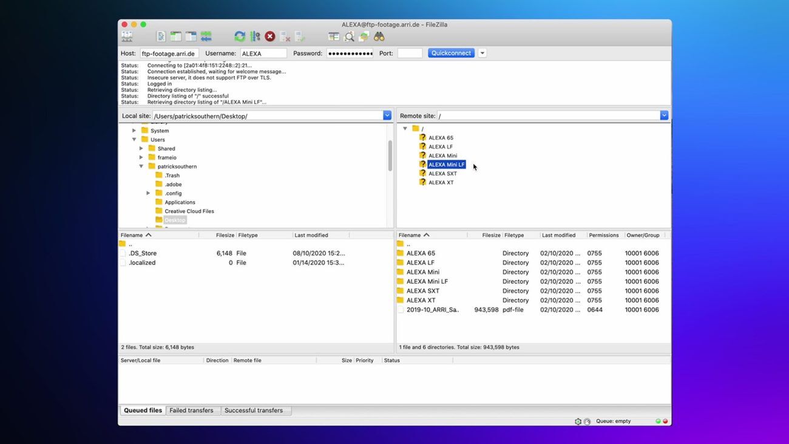Open the Site Manager icon
Image resolution: width=789 pixels, height=444 pixels.
(127, 37)
